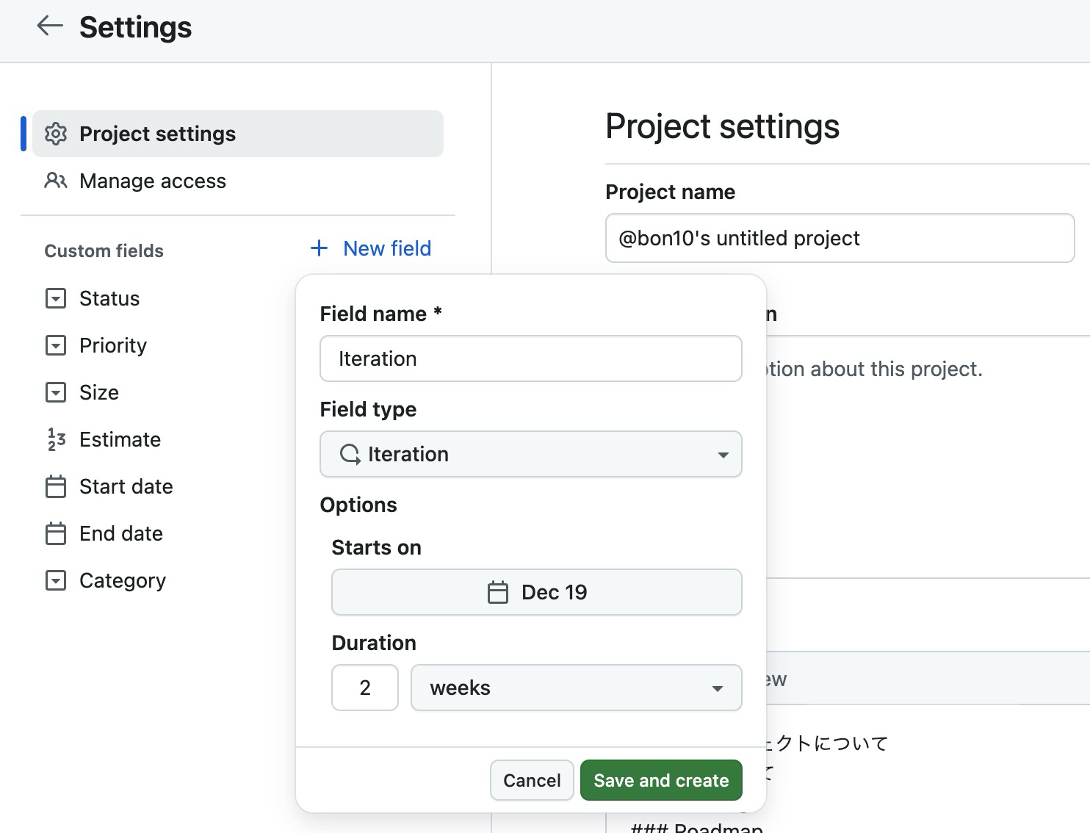Open the Field type Iteration dropdown
Screen dimensions: 1090x833
pos(530,454)
